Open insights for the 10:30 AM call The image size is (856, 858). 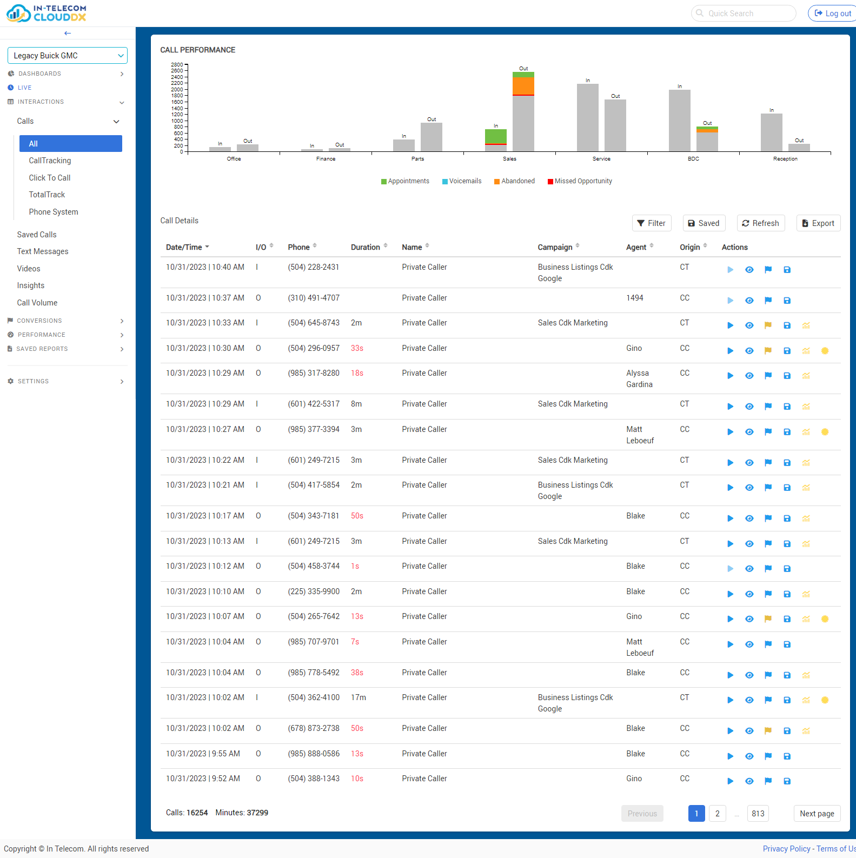coord(806,351)
